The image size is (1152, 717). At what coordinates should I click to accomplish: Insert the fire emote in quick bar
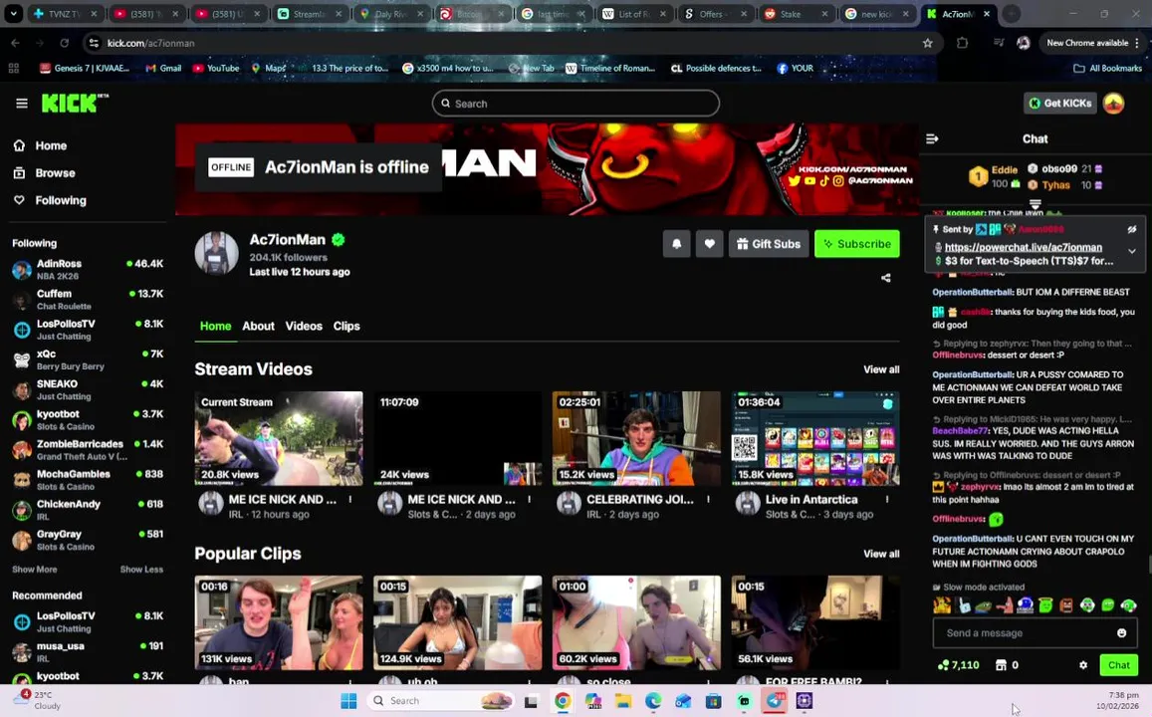pos(942,605)
